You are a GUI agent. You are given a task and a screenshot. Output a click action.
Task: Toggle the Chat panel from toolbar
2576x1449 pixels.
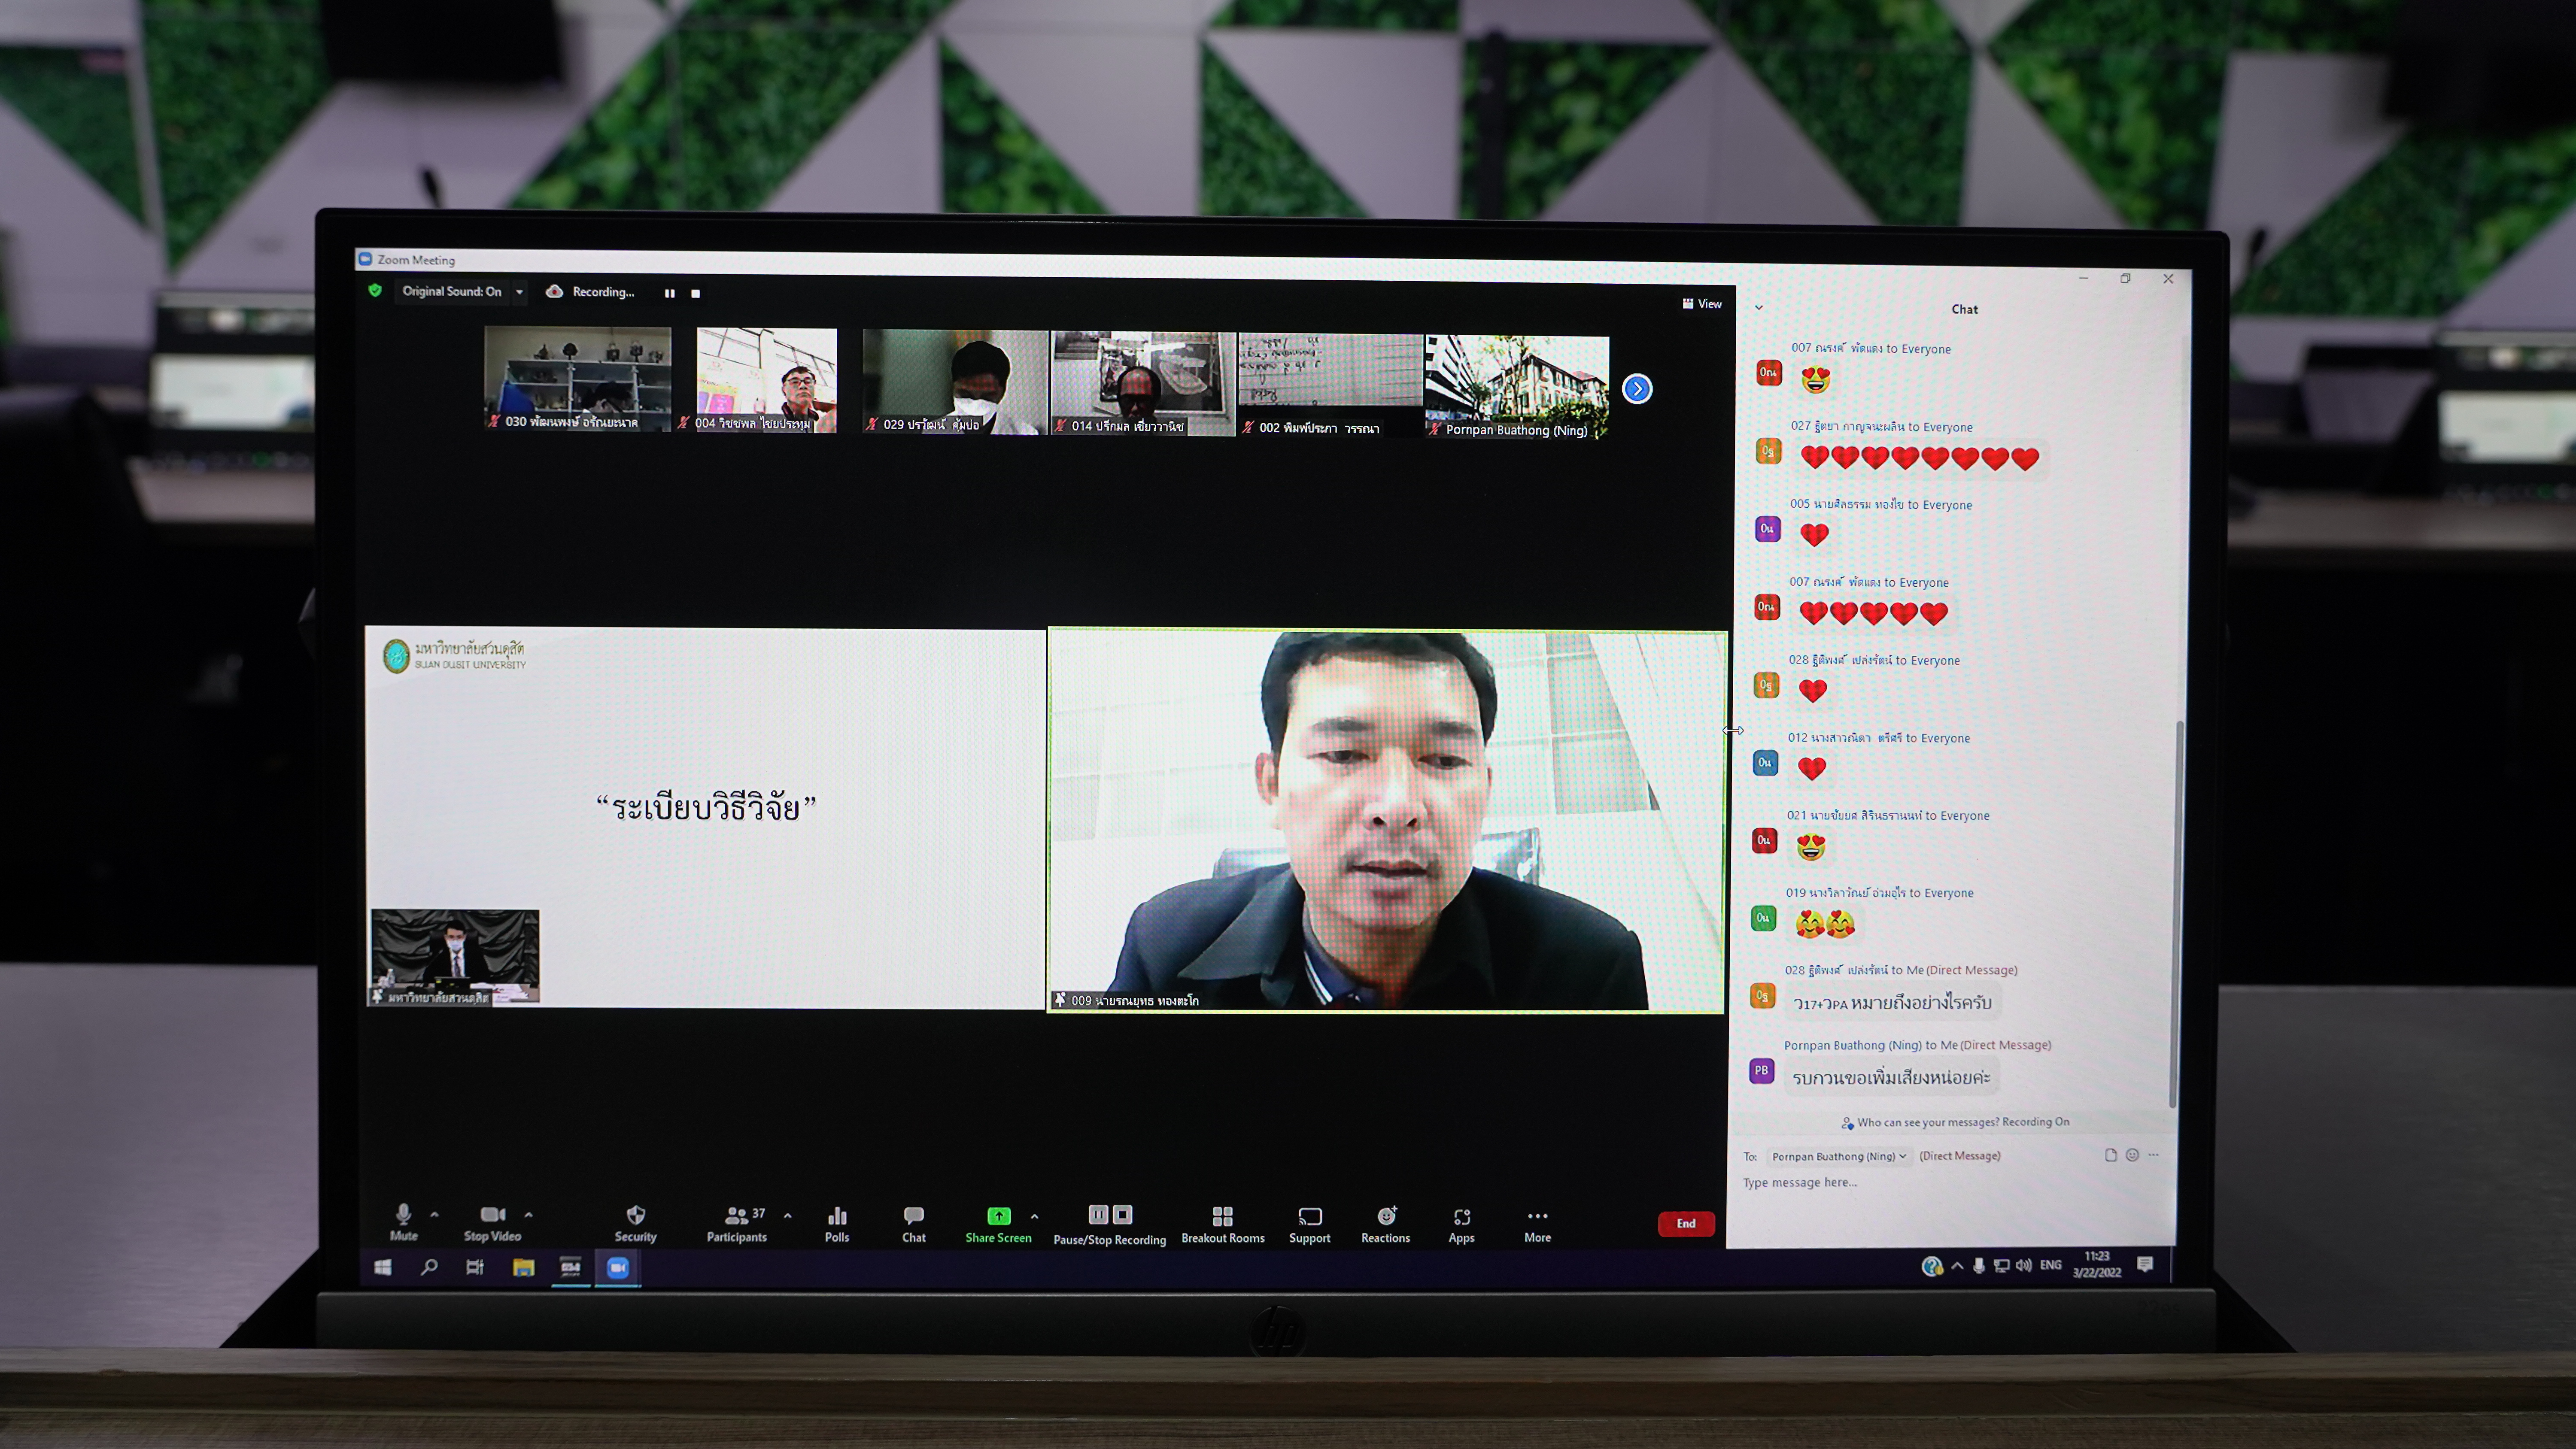[x=913, y=1224]
